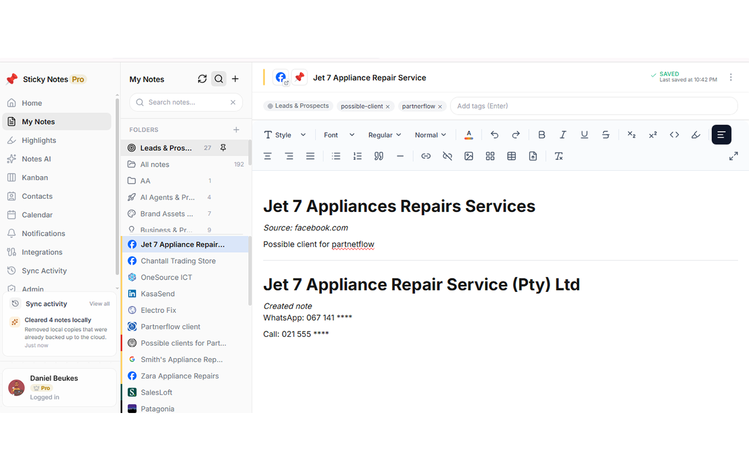
Task: Toggle the notes search button
Action: click(219, 79)
